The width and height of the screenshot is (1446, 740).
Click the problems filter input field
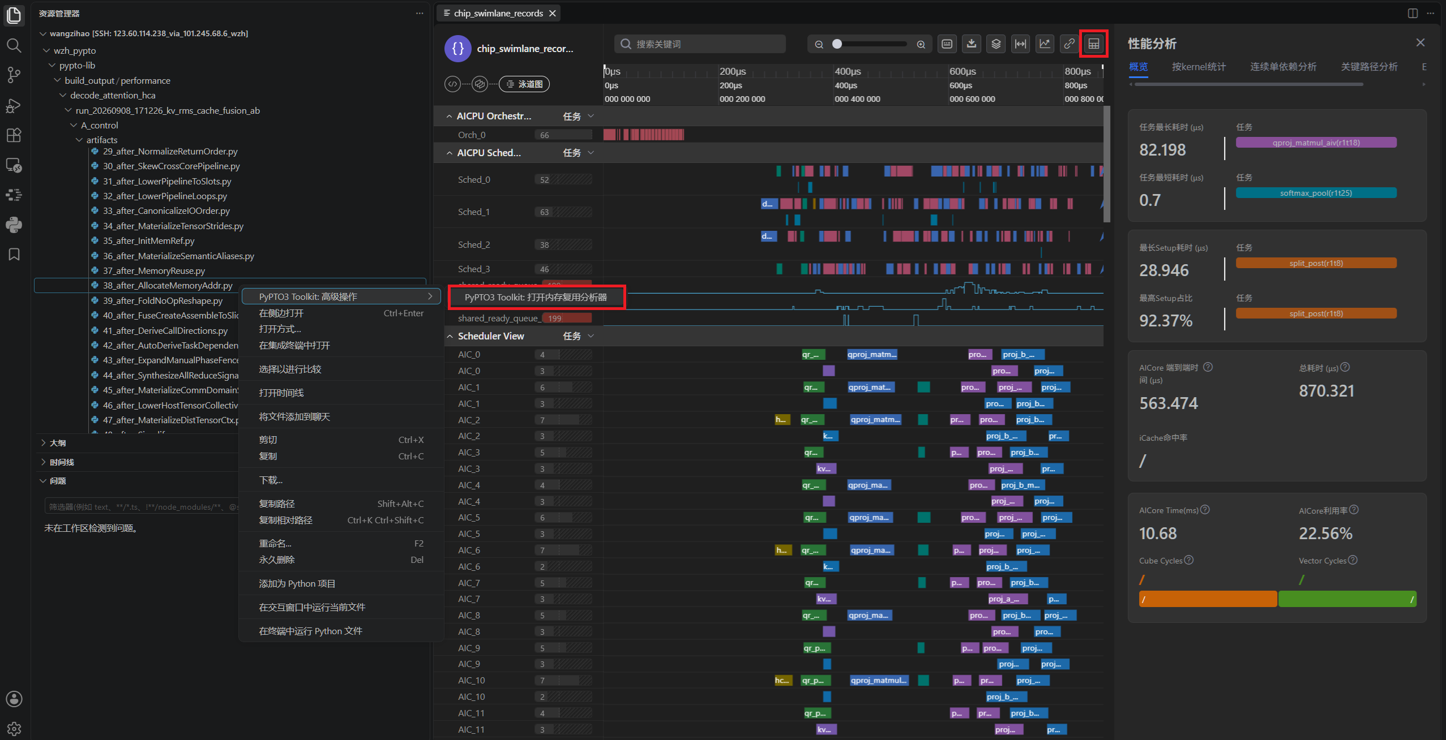[x=142, y=506]
